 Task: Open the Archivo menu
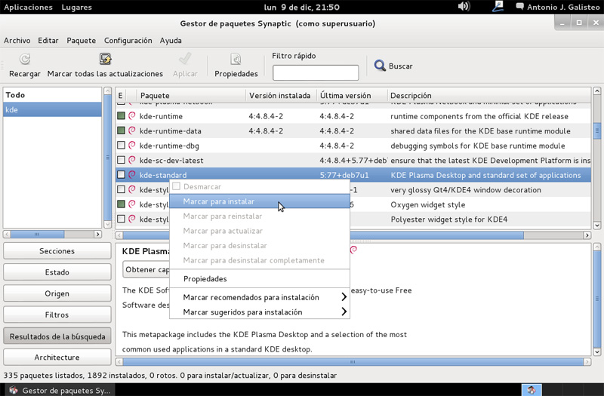(17, 41)
